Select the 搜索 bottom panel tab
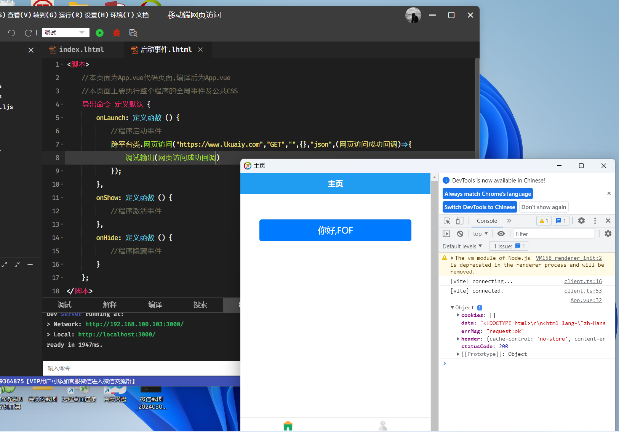Image resolution: width=619 pixels, height=432 pixels. [x=200, y=305]
